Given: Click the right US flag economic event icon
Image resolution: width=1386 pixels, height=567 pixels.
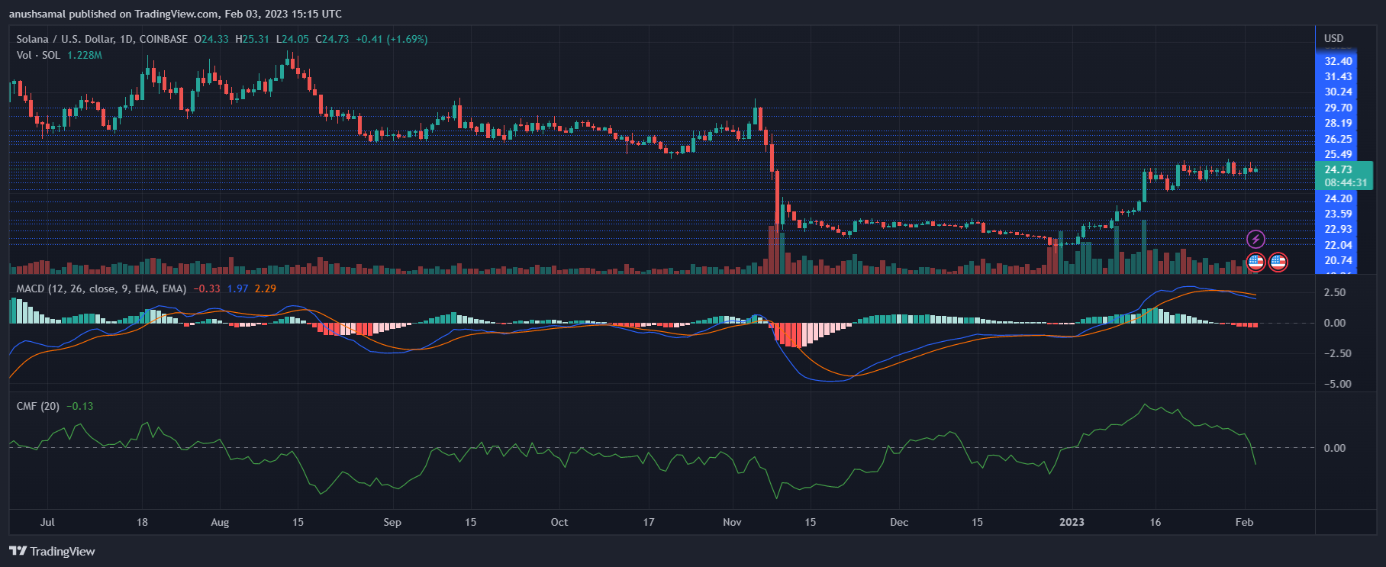Looking at the screenshot, I should (1278, 263).
